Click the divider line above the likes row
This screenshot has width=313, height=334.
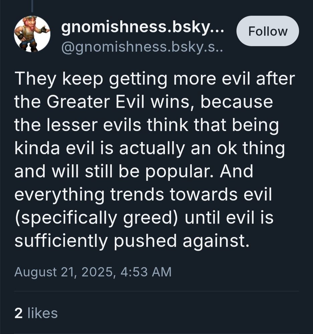coord(156,291)
